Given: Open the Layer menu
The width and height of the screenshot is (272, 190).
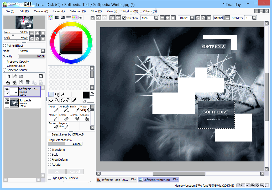Looking at the screenshot, I should pos(59,11).
